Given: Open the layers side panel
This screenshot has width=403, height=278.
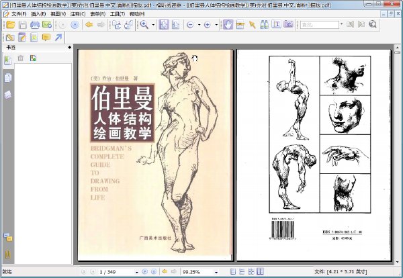Looking at the screenshot, I should coord(8,95).
